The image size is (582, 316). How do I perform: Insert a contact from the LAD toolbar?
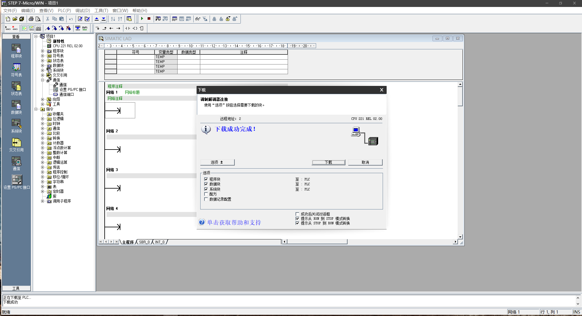click(128, 28)
